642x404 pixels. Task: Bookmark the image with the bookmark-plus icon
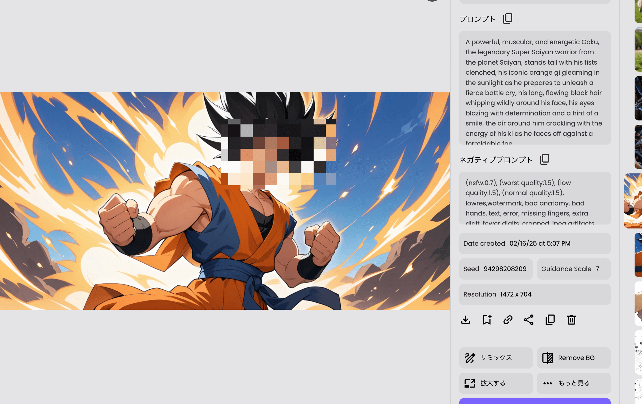pos(487,320)
